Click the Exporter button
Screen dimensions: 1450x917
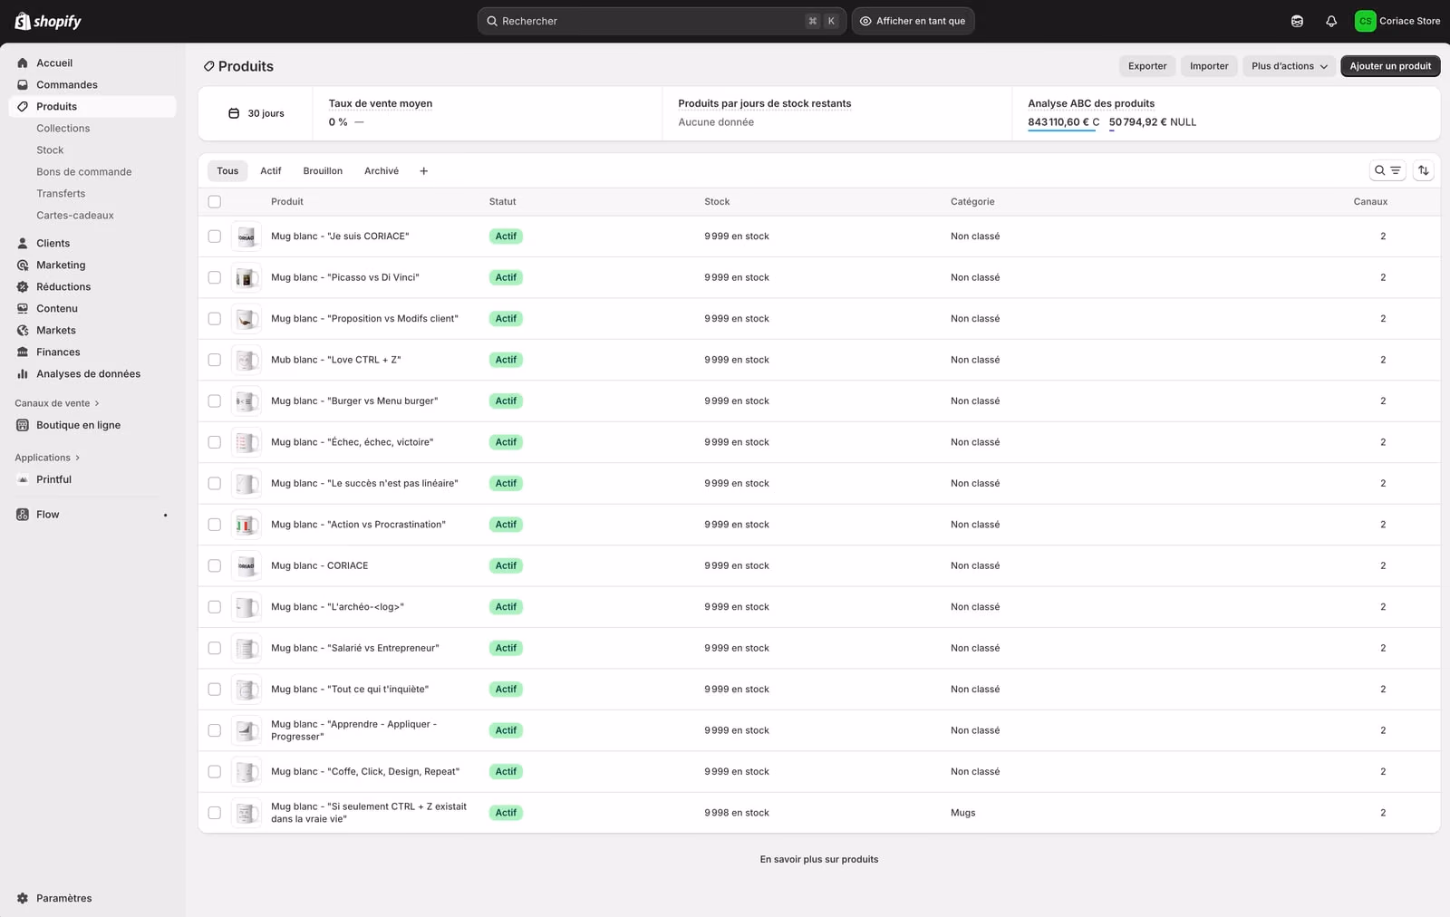point(1147,66)
